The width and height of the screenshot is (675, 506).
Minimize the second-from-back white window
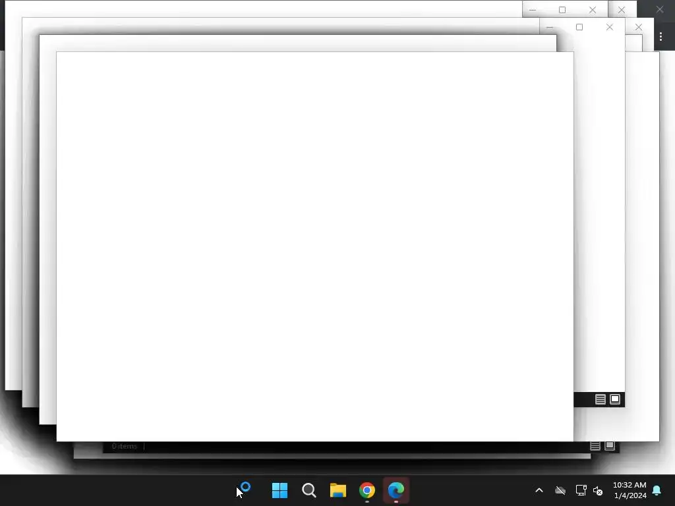(x=550, y=27)
